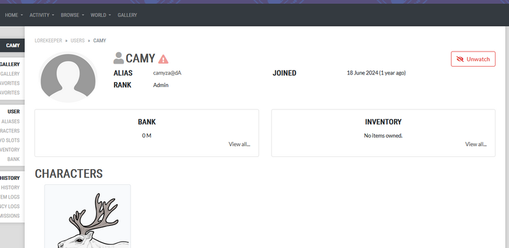509x248 pixels.
Task: Open Currency Logs in the sidebar
Action: point(10,206)
